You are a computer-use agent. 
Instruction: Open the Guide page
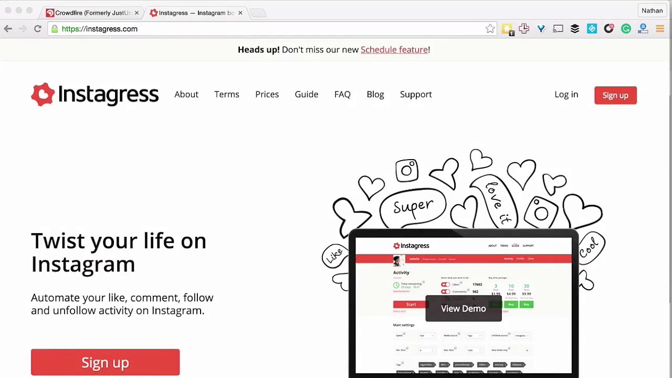pyautogui.click(x=307, y=94)
